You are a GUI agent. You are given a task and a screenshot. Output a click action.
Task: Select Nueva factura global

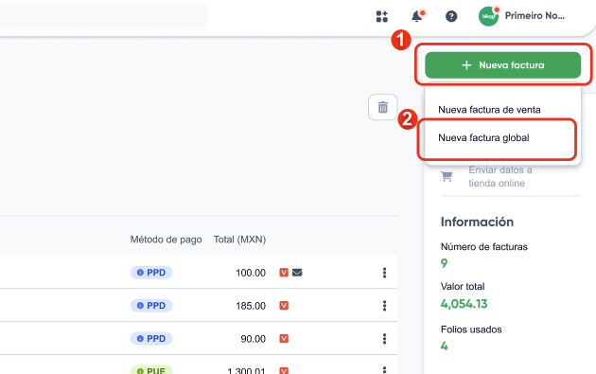pyautogui.click(x=483, y=137)
